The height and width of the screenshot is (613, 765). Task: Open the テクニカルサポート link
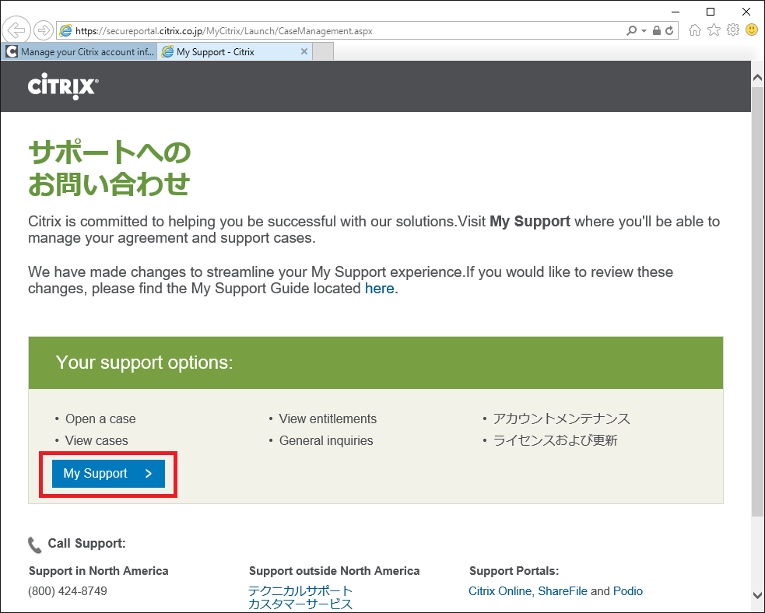click(300, 591)
